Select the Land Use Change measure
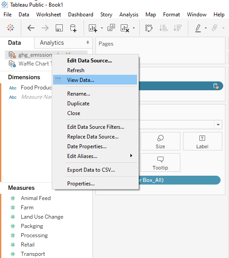 click(42, 217)
